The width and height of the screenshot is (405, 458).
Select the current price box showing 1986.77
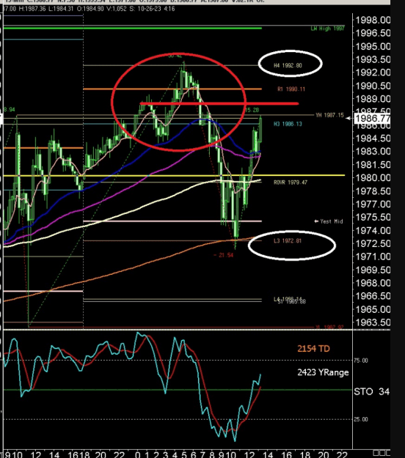372,119
